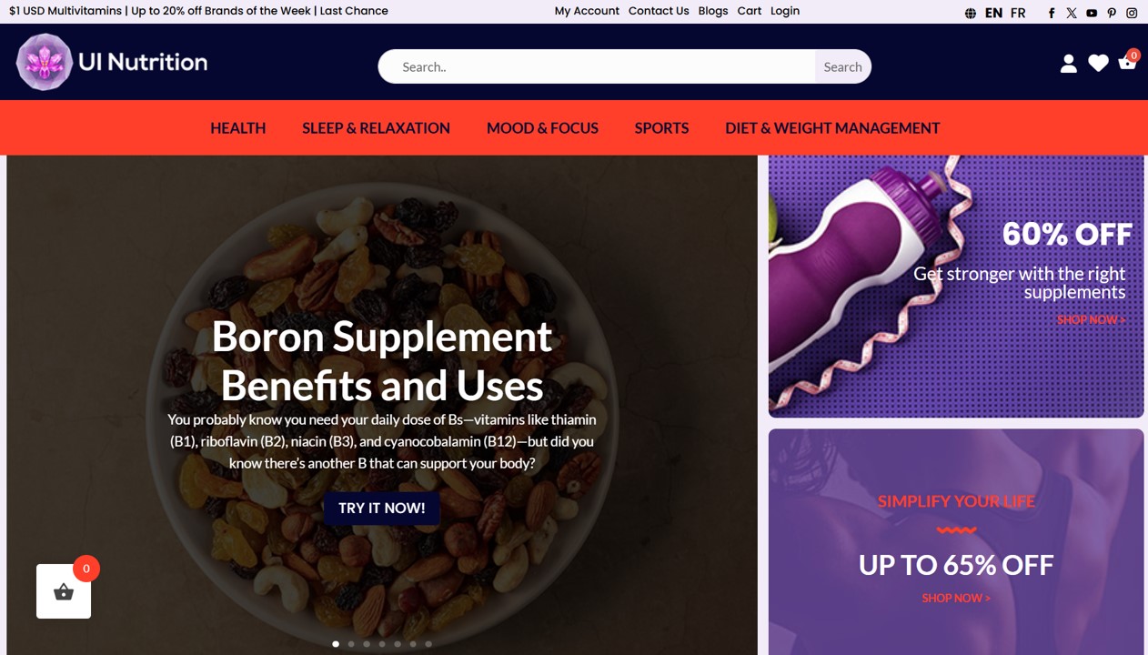Open the wishlist heart icon
This screenshot has height=655, width=1148.
1098,63
